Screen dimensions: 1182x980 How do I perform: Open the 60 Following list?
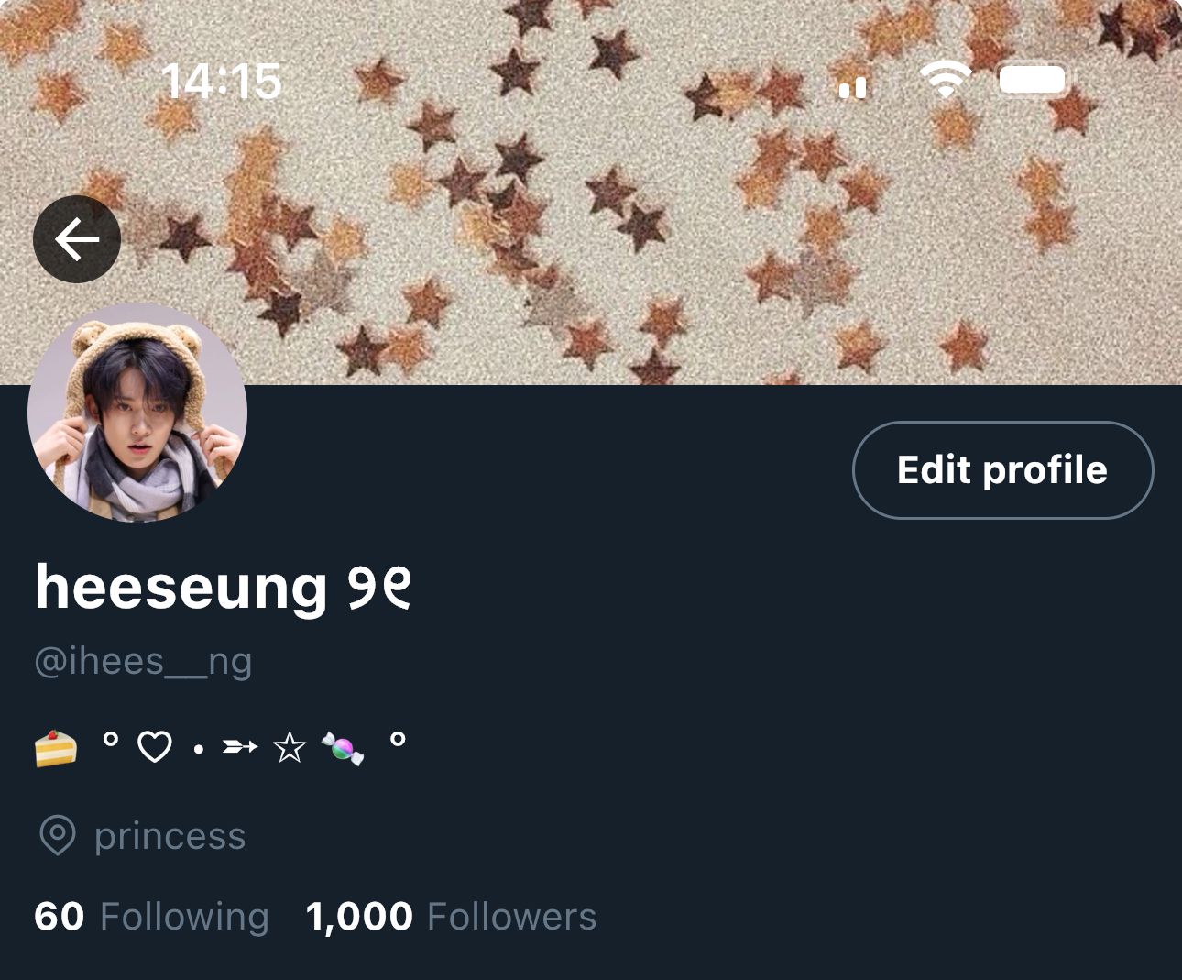[151, 917]
